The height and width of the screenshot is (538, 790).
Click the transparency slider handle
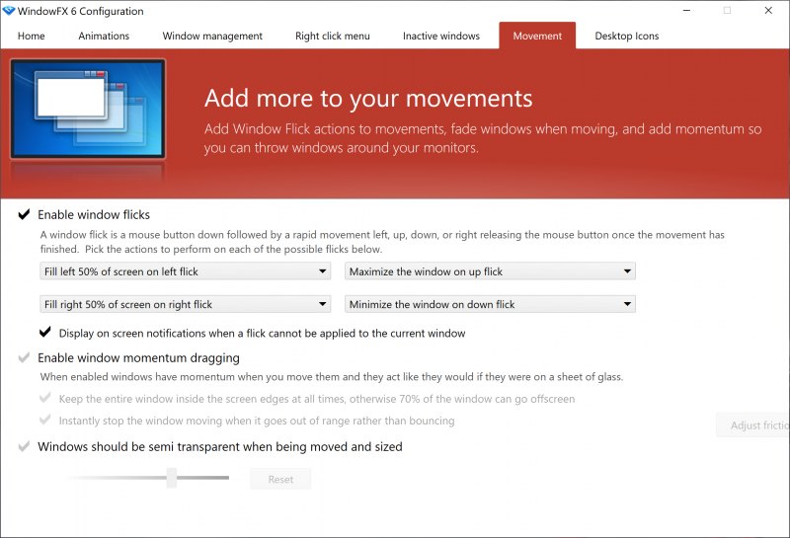pos(172,478)
